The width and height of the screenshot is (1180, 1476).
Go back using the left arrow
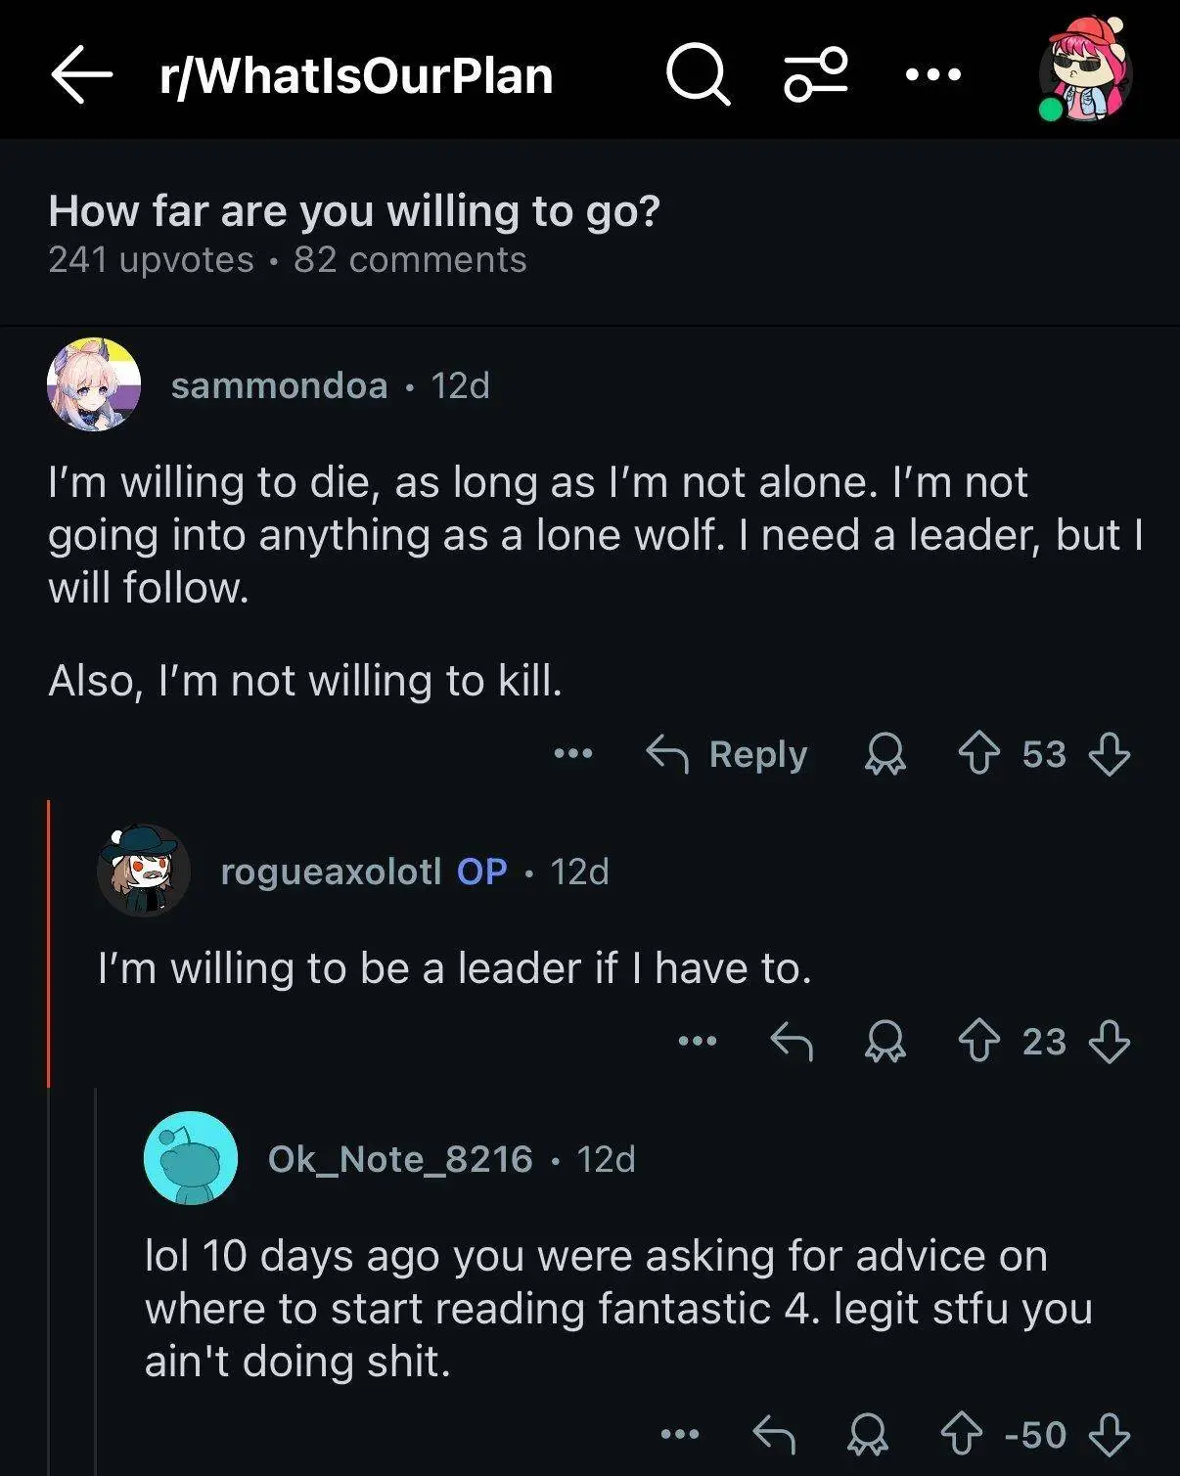(x=81, y=75)
